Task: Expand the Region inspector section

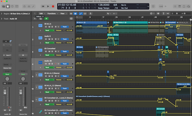Action: coord(2,14)
